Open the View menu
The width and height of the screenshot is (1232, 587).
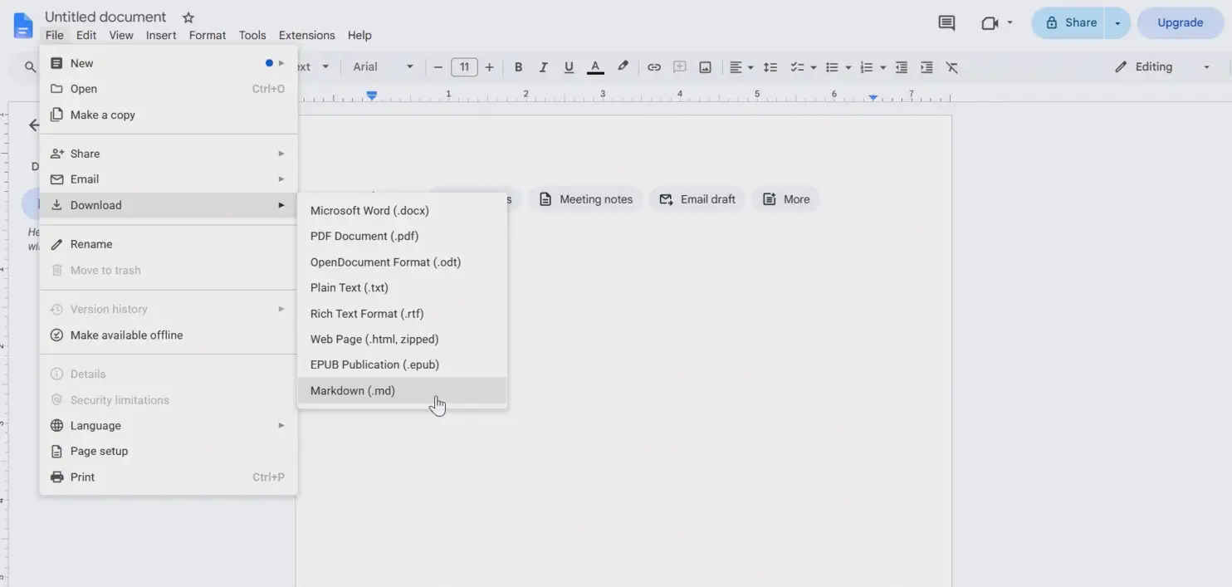pyautogui.click(x=121, y=35)
